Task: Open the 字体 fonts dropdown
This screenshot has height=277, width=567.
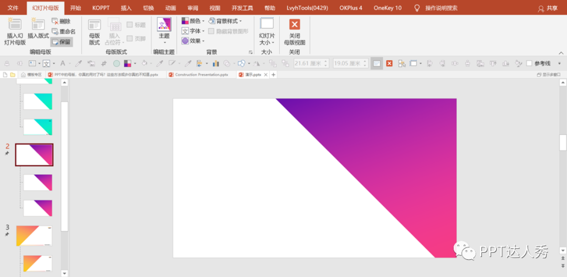Action: pos(193,31)
